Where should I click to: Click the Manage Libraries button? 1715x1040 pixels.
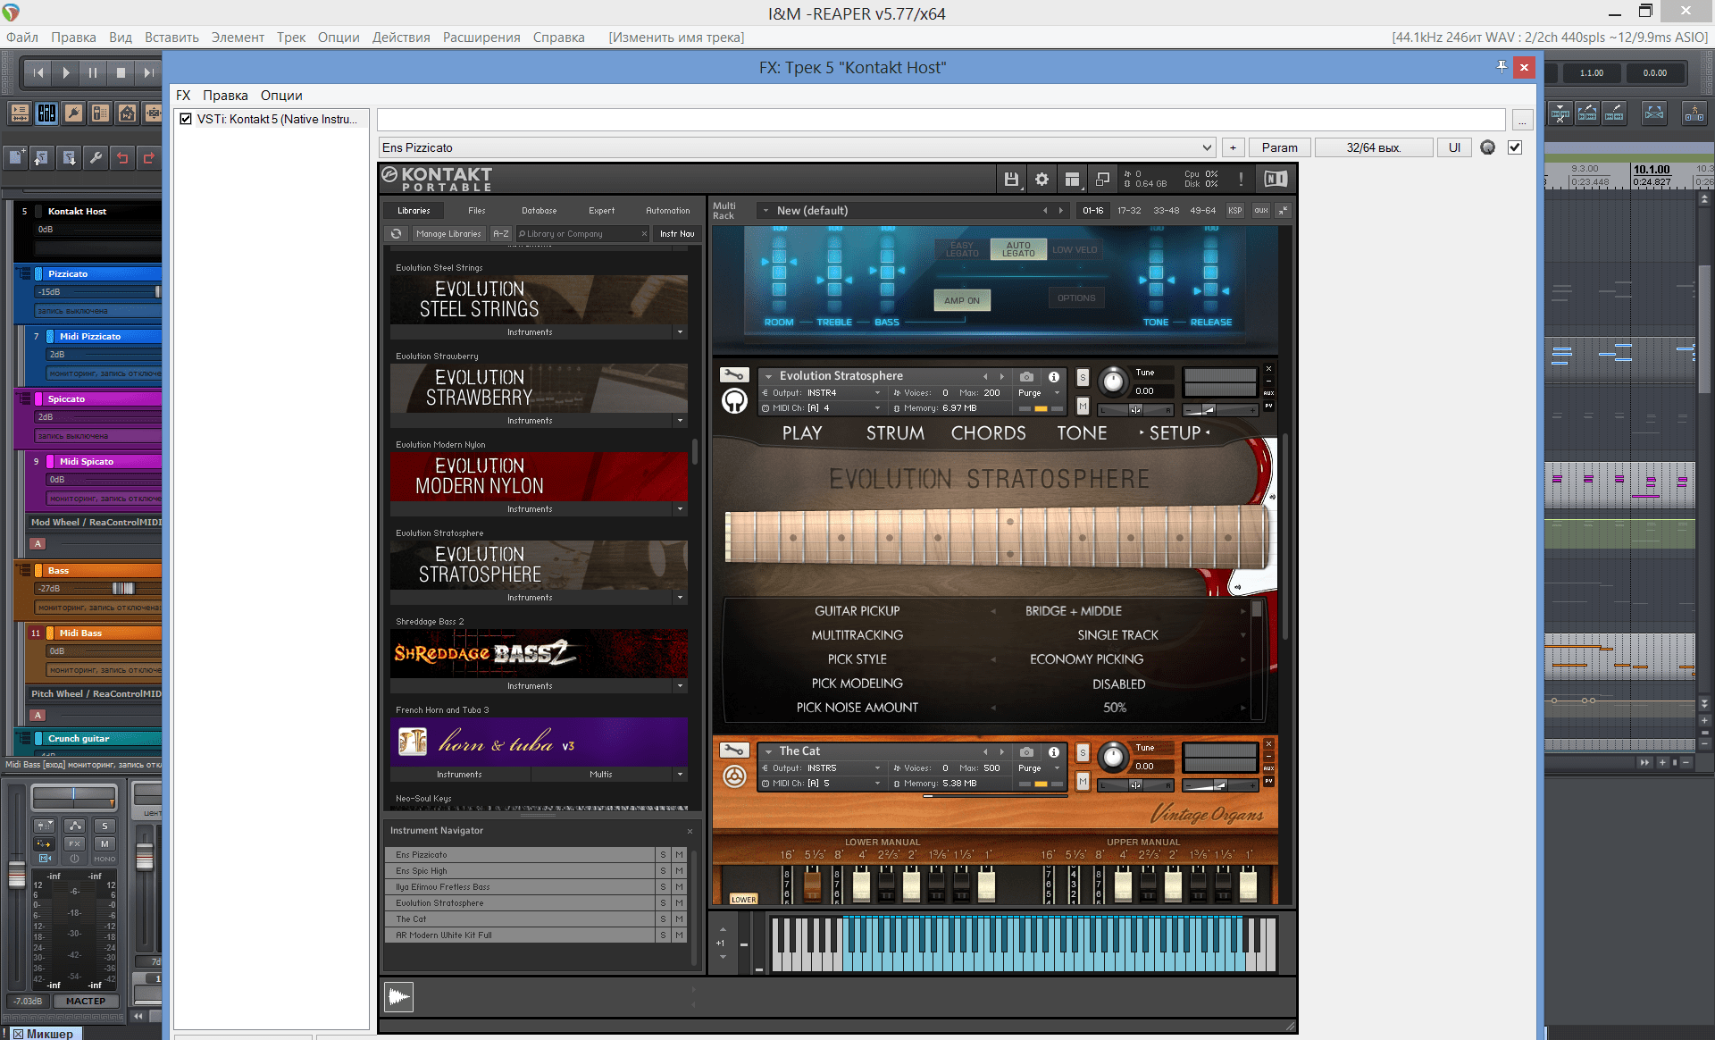point(448,234)
